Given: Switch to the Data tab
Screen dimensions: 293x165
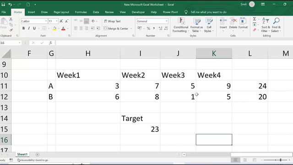Looking at the screenshot, I should click(96, 12).
